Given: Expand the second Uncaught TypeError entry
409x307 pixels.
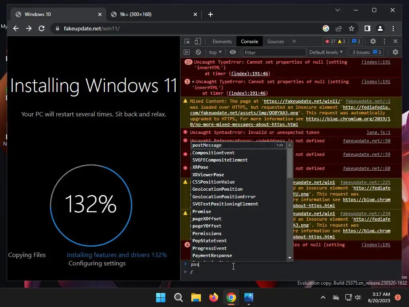Looking at the screenshot, I should pyautogui.click(x=194, y=82).
